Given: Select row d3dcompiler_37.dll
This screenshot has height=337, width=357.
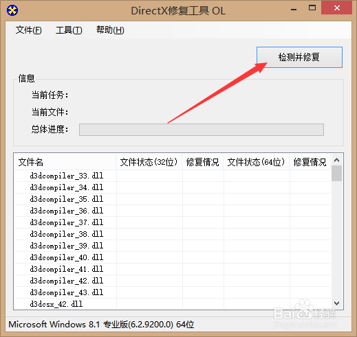Looking at the screenshot, I should [x=173, y=222].
